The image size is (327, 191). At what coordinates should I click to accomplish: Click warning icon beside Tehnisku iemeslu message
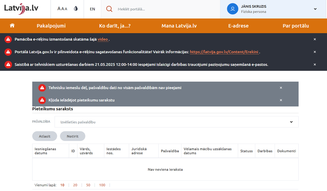(x=42, y=88)
